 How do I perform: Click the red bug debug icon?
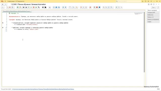90,7
